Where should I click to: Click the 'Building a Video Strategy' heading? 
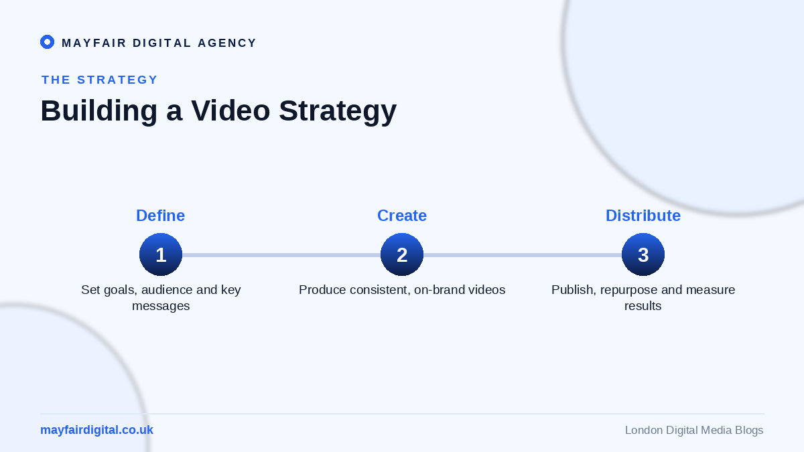(x=218, y=110)
